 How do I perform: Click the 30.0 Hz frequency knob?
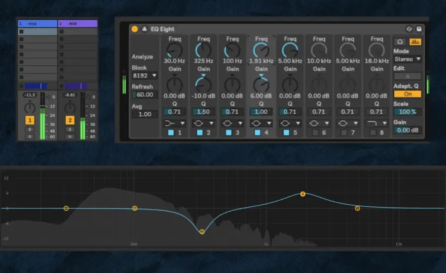tap(174, 50)
